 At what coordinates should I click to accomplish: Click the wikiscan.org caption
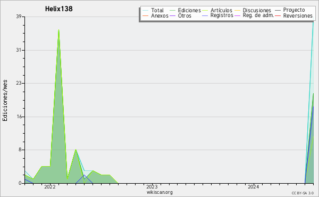[x=159, y=192]
